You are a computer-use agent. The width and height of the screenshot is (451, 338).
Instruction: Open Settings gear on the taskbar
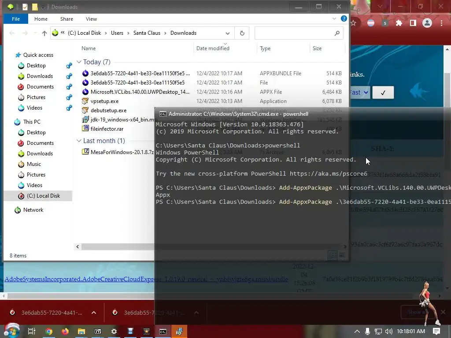tap(114, 331)
